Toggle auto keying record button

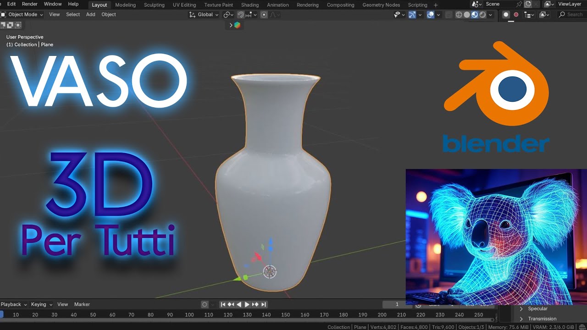click(205, 304)
